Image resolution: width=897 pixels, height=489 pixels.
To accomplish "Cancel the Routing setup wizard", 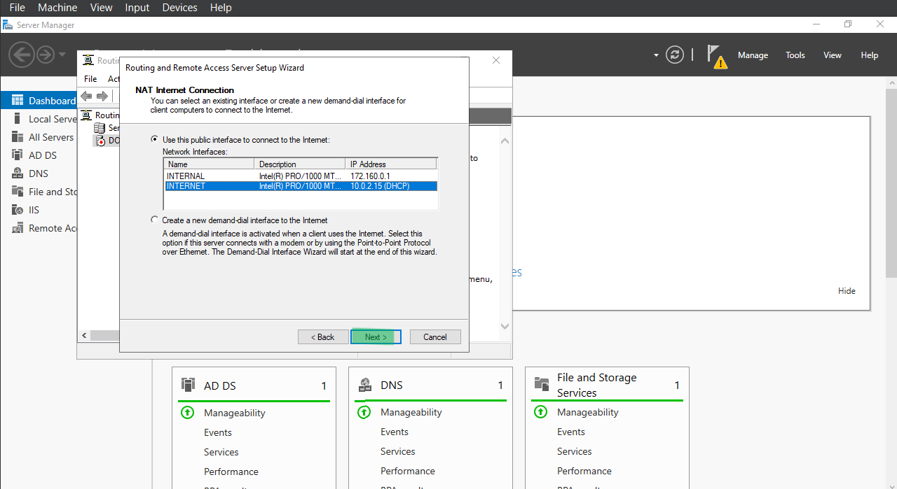I will (x=435, y=337).
